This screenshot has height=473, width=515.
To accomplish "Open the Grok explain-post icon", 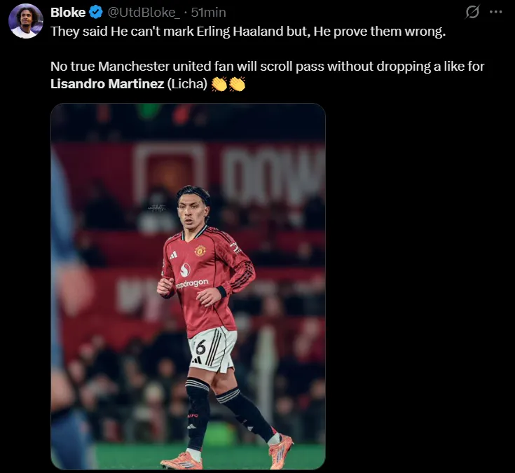I will pyautogui.click(x=472, y=12).
